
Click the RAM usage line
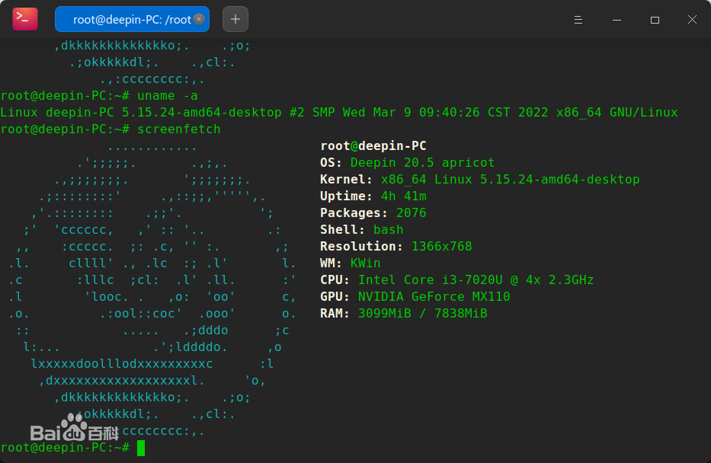click(403, 314)
